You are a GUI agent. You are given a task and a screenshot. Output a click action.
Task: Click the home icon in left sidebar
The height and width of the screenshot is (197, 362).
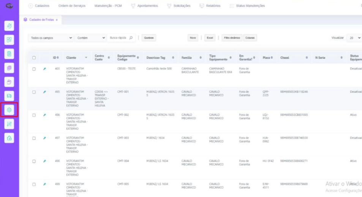coord(9,138)
